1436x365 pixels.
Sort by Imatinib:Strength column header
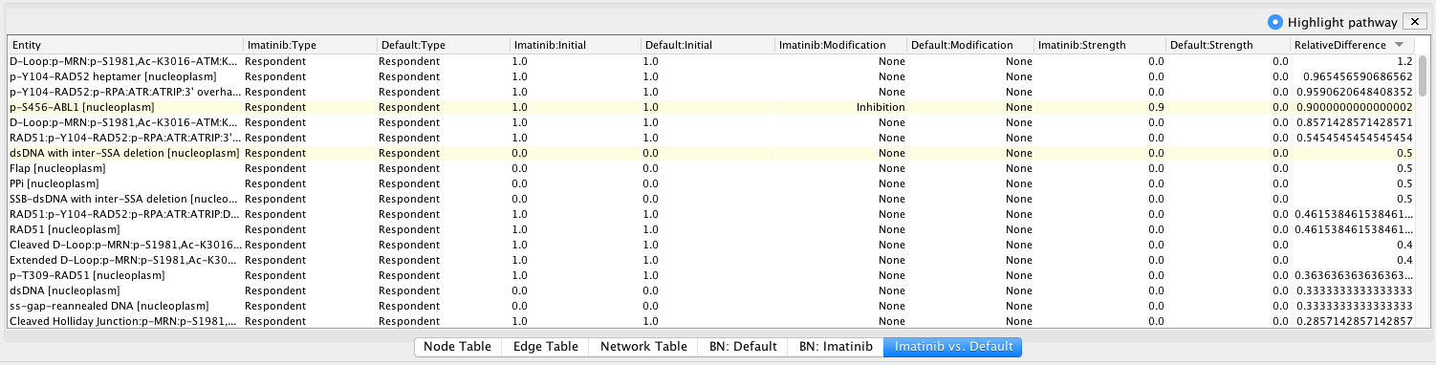(x=1100, y=45)
